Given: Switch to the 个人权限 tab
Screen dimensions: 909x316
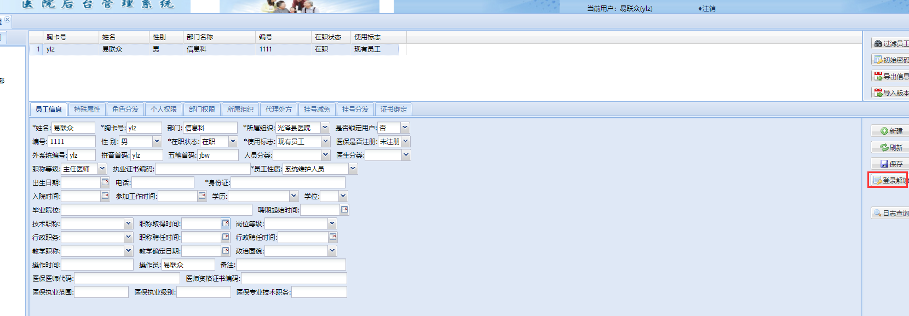Looking at the screenshot, I should (164, 110).
